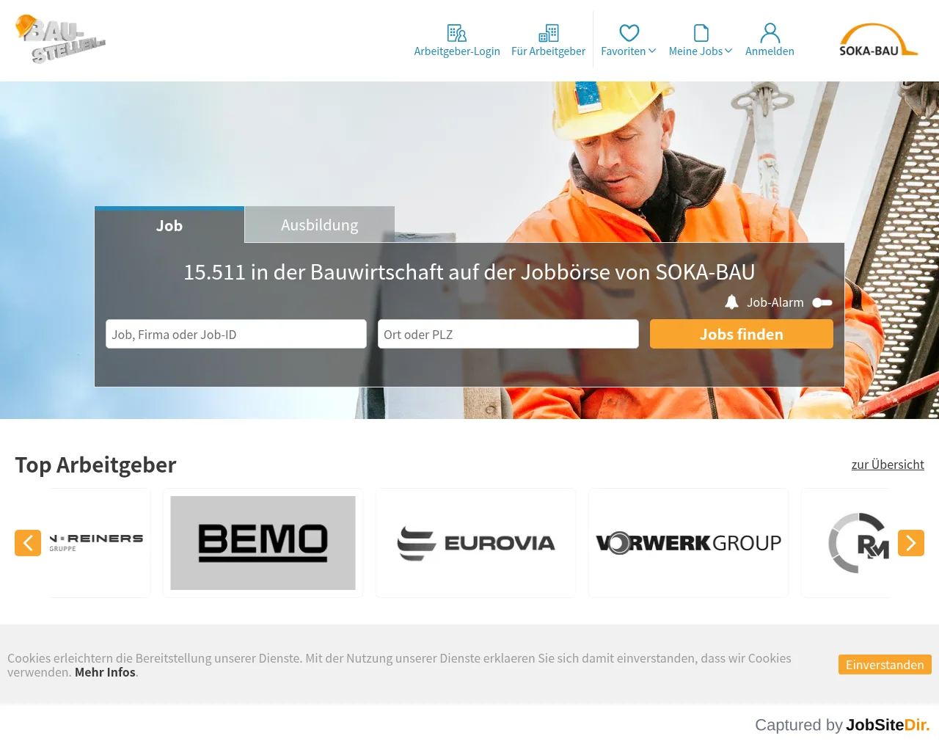The height and width of the screenshot is (747, 939).
Task: Click the Meine Jobs document icon
Action: coord(701,33)
